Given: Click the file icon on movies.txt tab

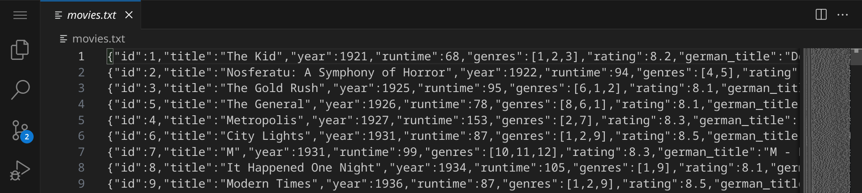Looking at the screenshot, I should tap(58, 15).
